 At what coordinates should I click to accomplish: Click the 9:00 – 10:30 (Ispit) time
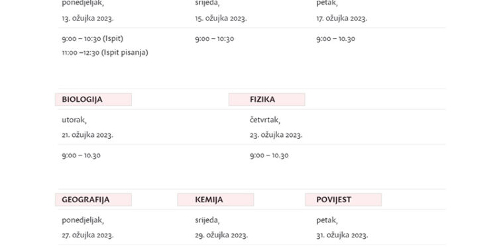(x=93, y=38)
